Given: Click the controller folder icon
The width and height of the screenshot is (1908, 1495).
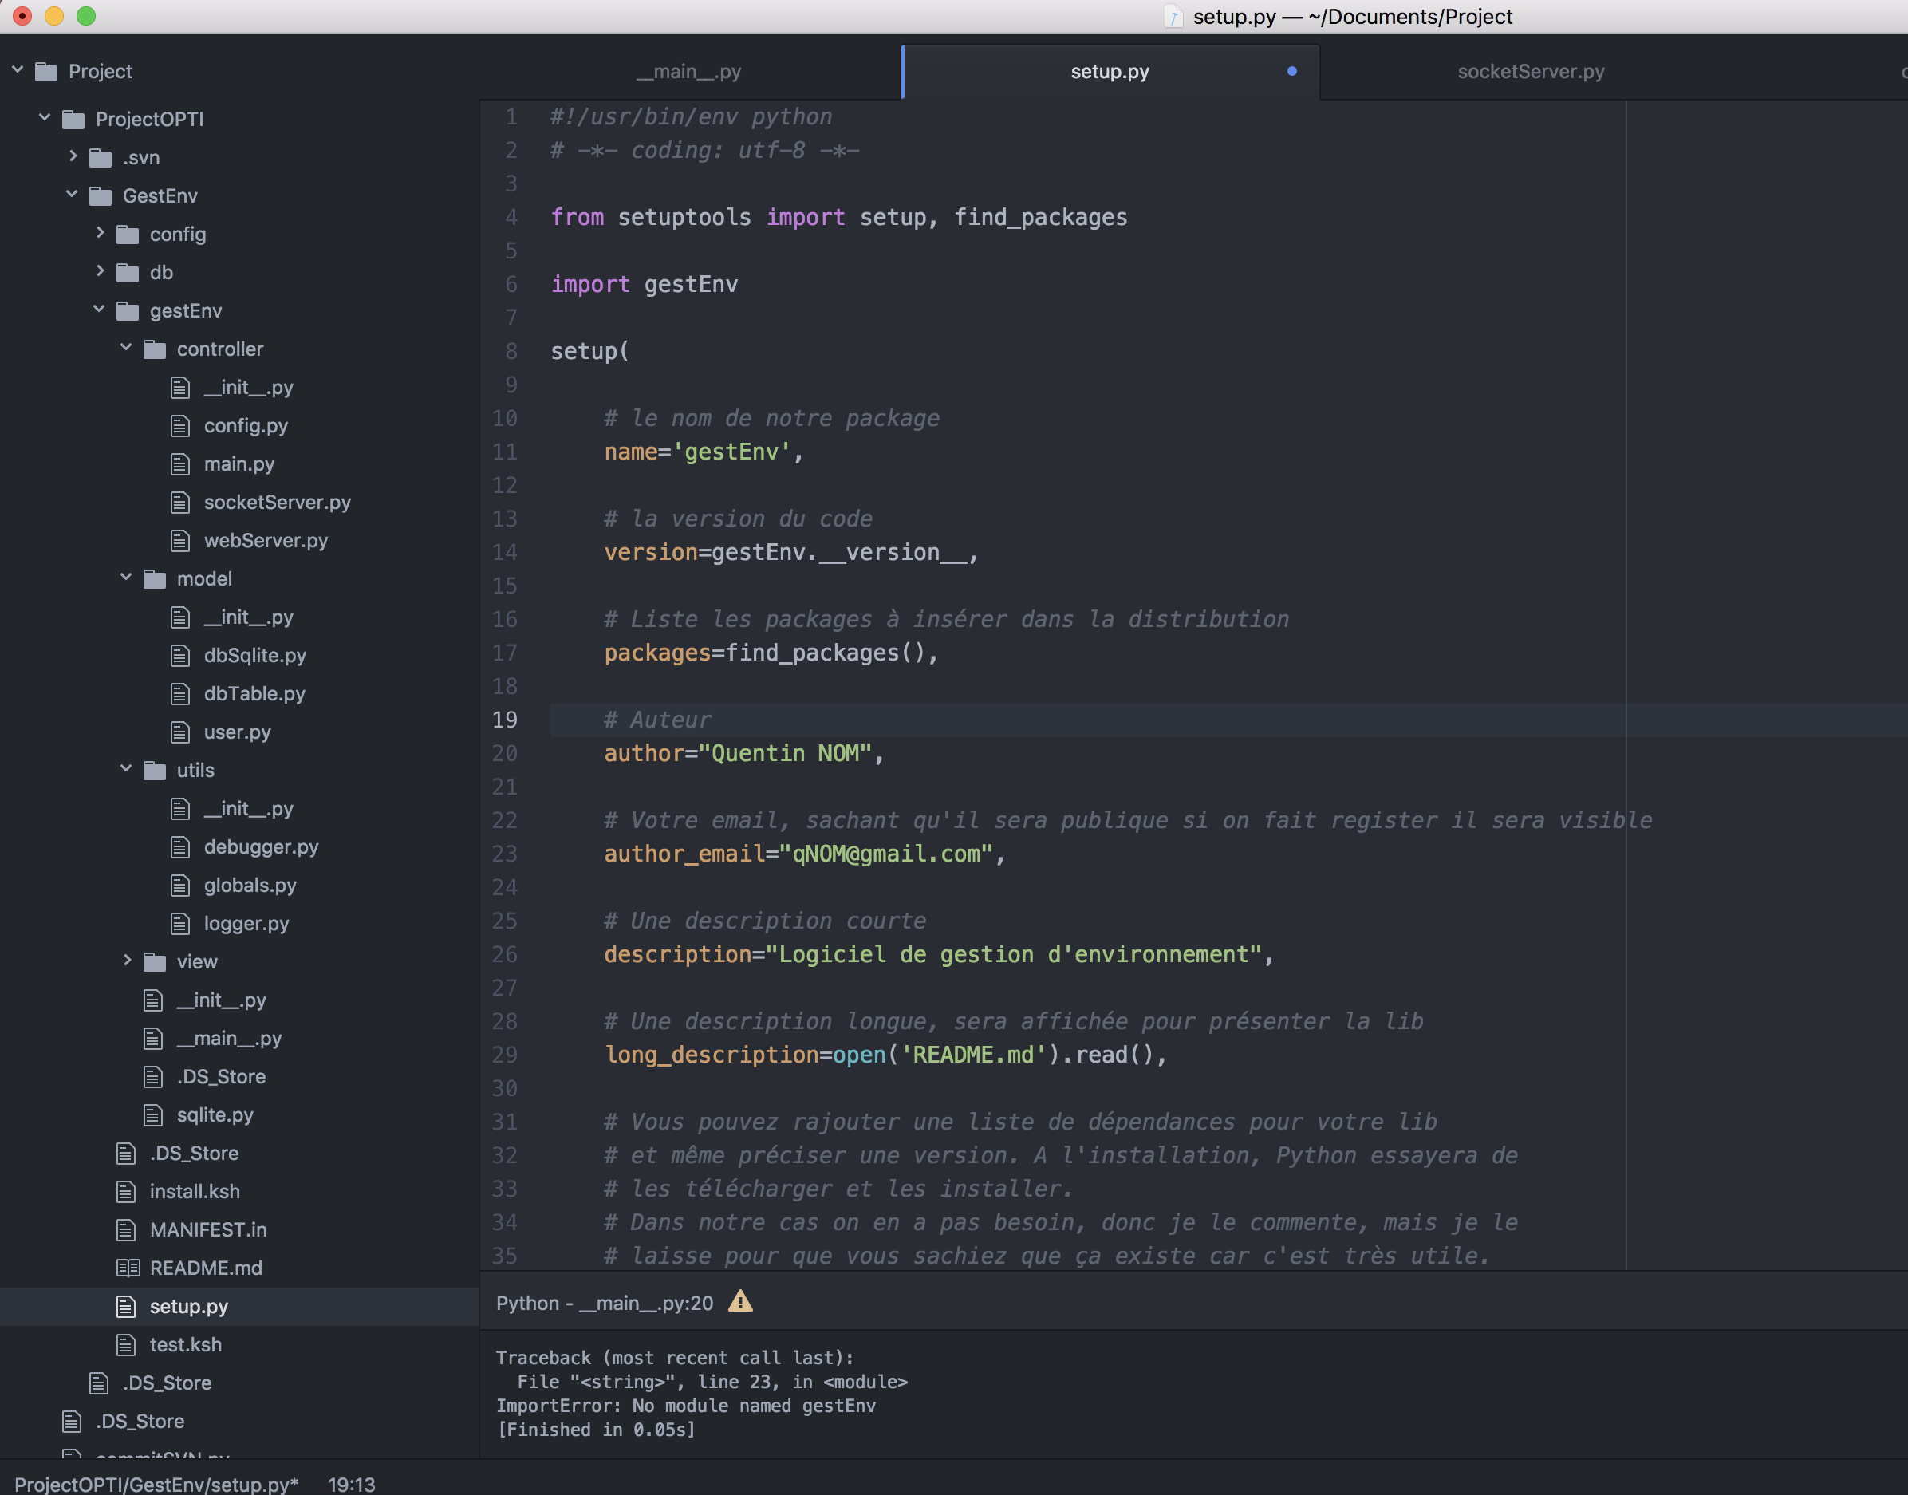Looking at the screenshot, I should tap(155, 349).
